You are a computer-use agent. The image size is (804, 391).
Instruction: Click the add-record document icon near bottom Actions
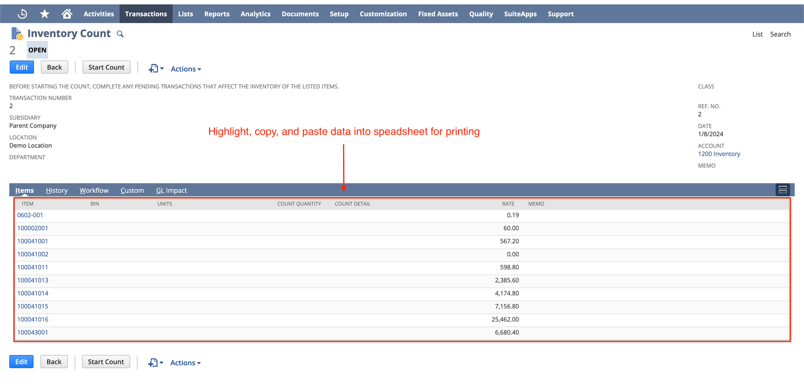coord(153,362)
